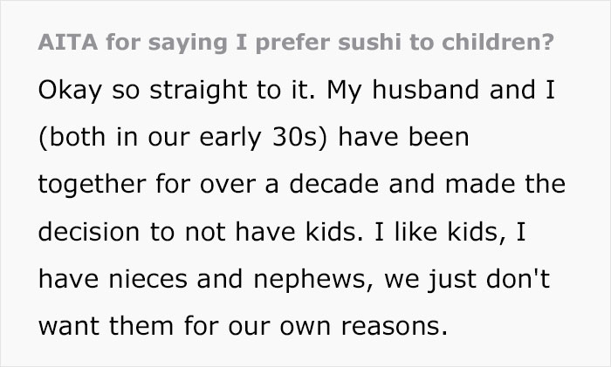Click the word 'straight' in the post body
This screenshot has width=611, height=367.
pos(198,91)
